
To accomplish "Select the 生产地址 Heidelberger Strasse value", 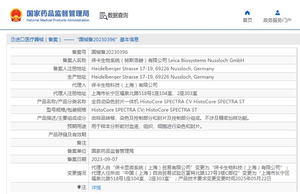I will pyautogui.click(x=153, y=77).
